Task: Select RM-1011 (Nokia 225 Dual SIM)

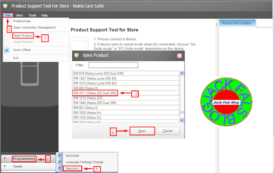Action: 125,93
